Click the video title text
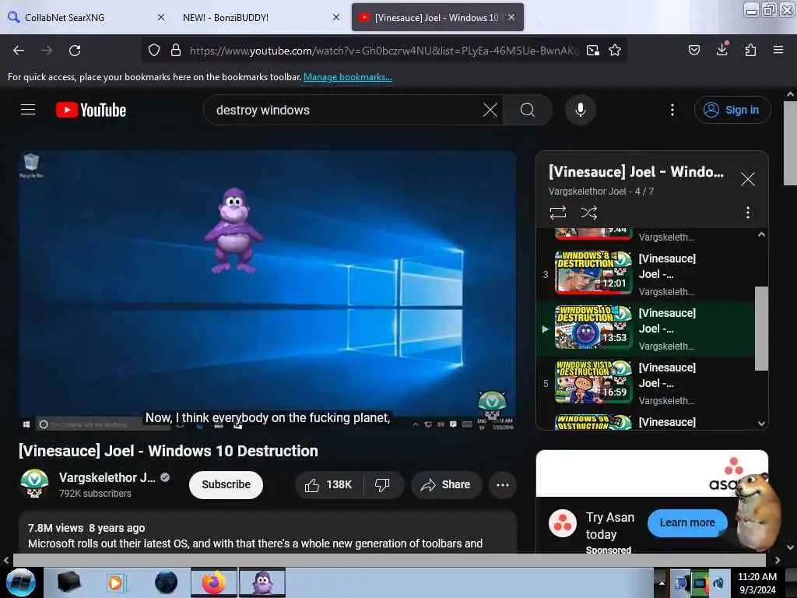The height and width of the screenshot is (598, 797). [x=168, y=451]
